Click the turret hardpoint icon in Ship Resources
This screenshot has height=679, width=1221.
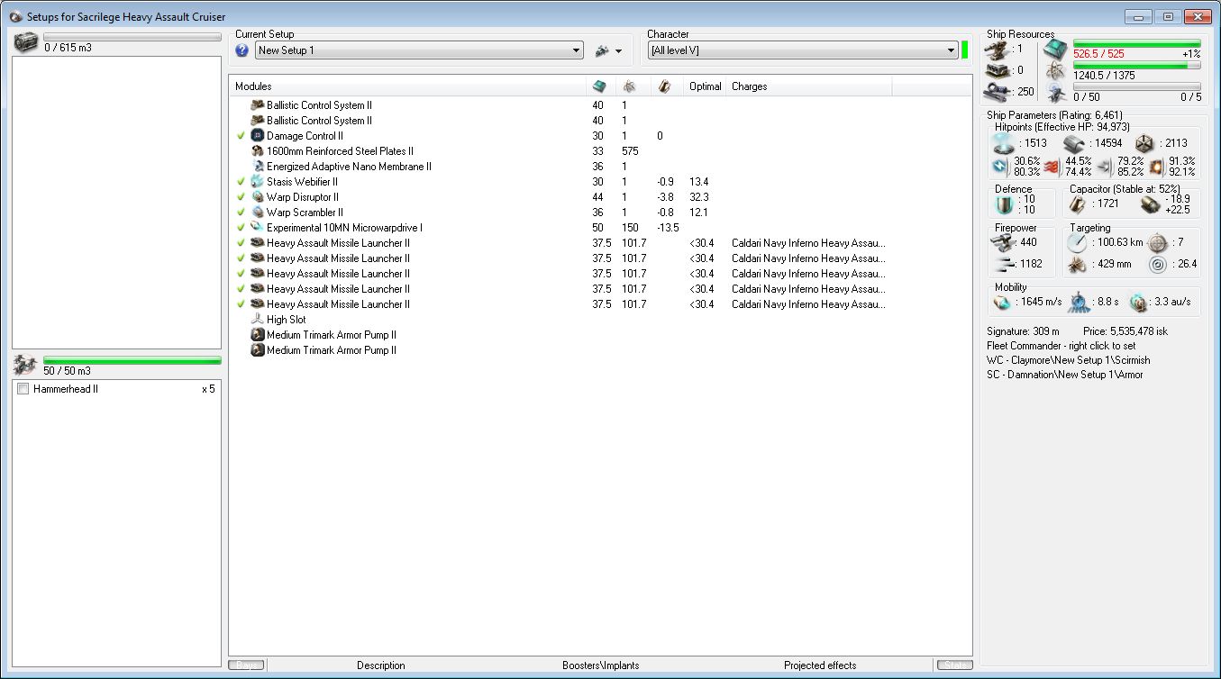(998, 49)
